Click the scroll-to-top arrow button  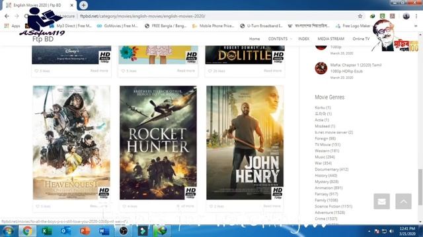click(404, 201)
